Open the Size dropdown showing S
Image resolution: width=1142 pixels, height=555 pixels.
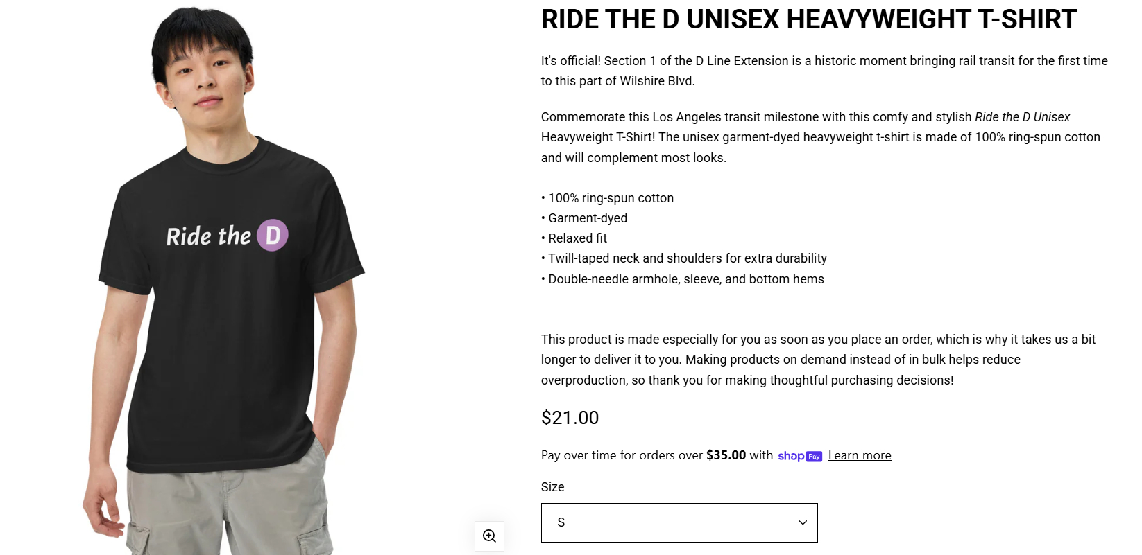(x=679, y=522)
